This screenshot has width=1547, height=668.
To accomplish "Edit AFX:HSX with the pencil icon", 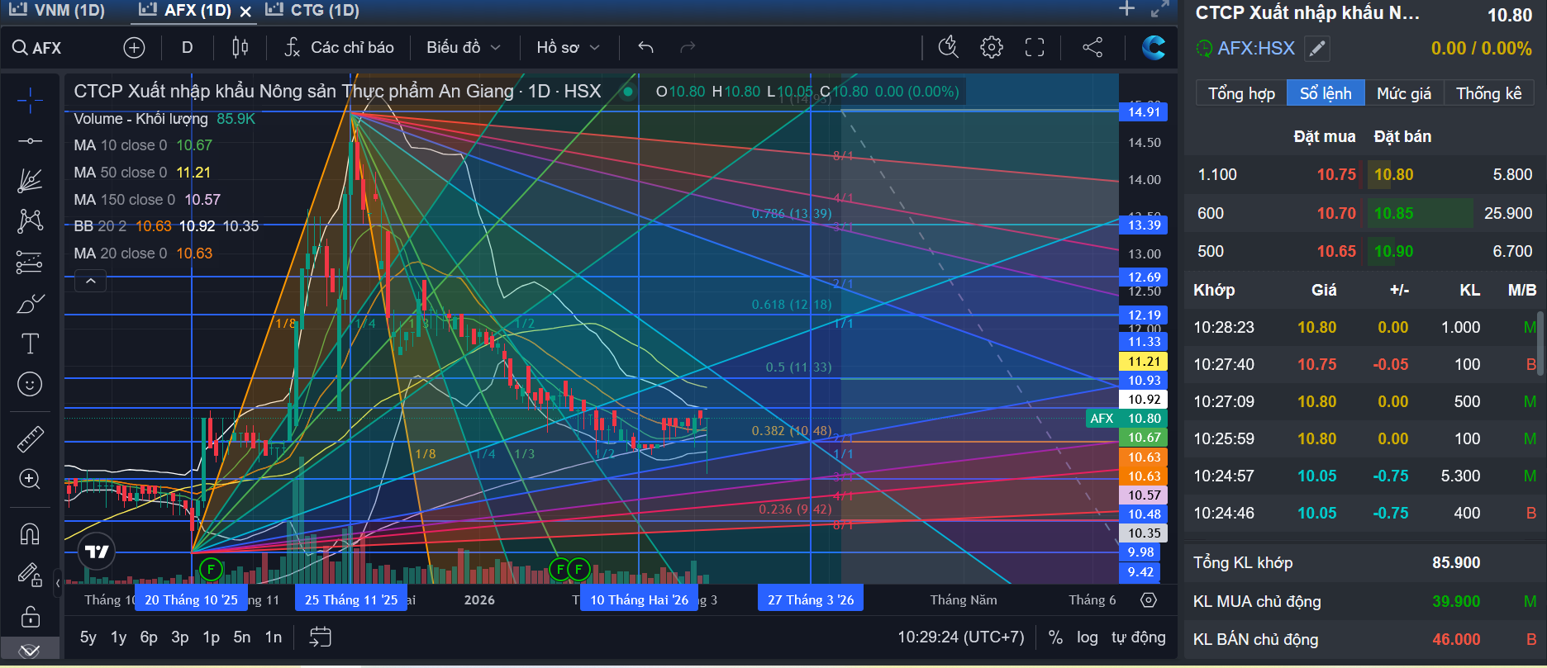I will point(1317,49).
